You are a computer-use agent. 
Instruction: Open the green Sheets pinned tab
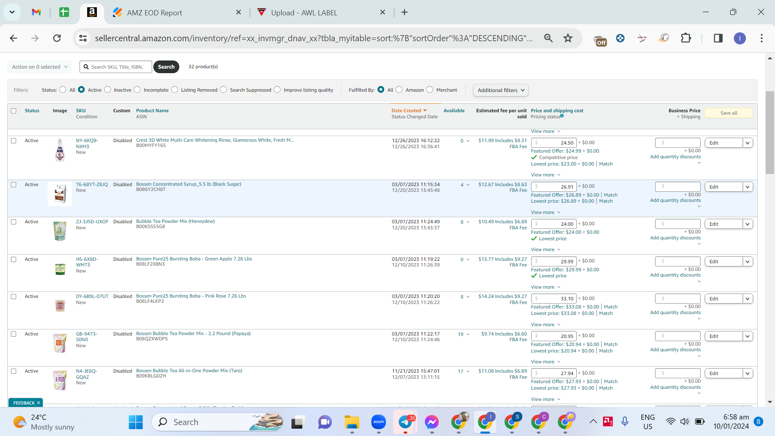[64, 12]
